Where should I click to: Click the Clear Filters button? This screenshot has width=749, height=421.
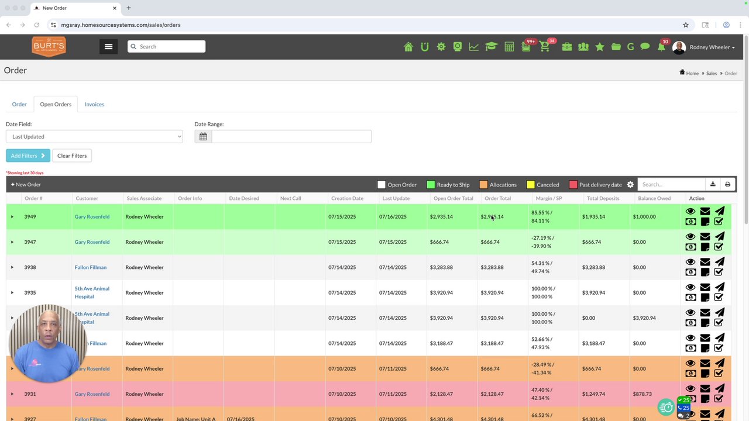[72, 156]
